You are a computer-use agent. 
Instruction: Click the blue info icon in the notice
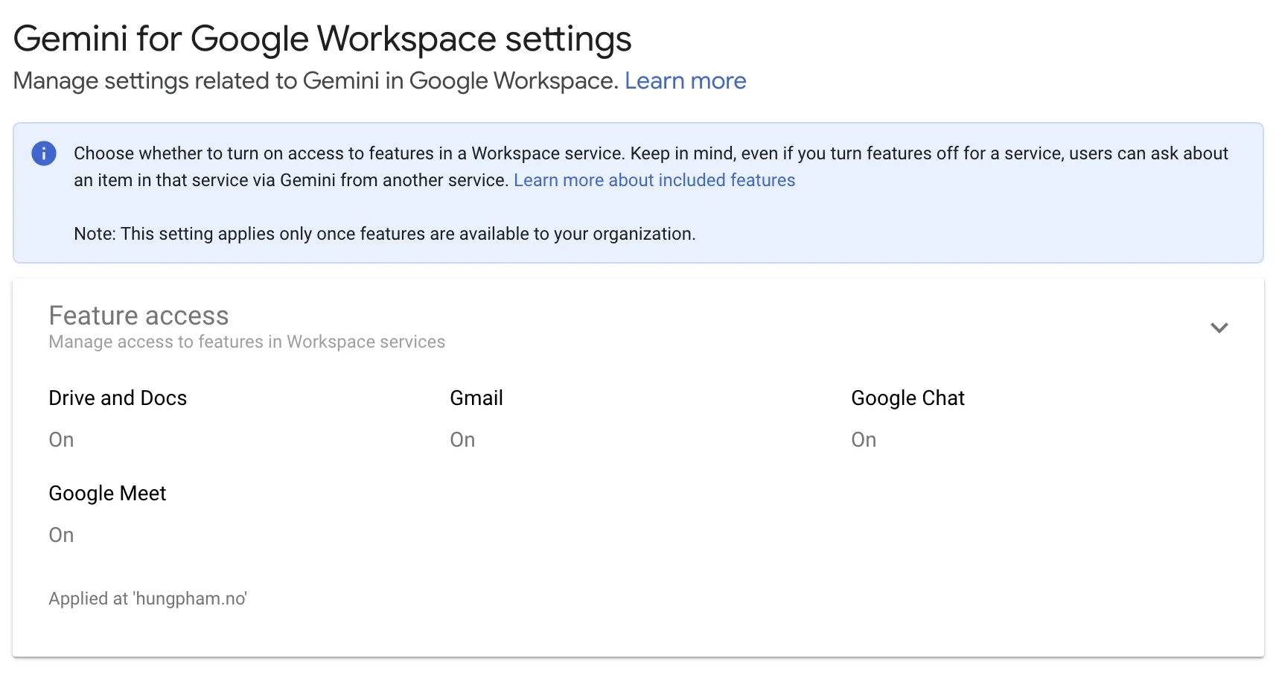coord(44,153)
